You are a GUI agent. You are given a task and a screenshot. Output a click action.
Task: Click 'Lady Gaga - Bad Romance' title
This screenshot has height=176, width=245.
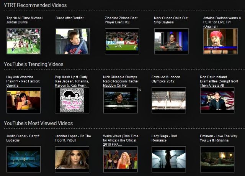tap(164, 138)
